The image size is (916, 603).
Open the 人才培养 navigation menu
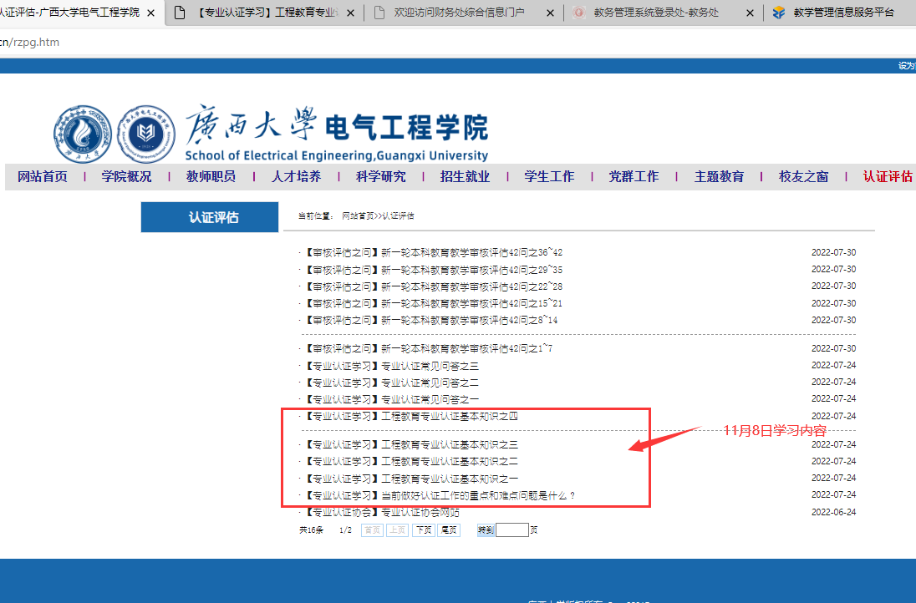[296, 177]
